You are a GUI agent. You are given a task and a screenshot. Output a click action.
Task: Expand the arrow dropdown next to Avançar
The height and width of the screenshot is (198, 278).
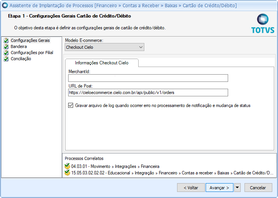click(237, 188)
